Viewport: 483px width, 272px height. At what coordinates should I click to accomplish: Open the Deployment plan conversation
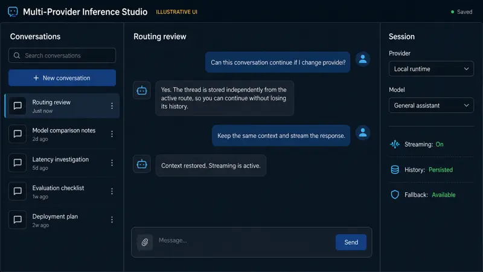pyautogui.click(x=62, y=219)
